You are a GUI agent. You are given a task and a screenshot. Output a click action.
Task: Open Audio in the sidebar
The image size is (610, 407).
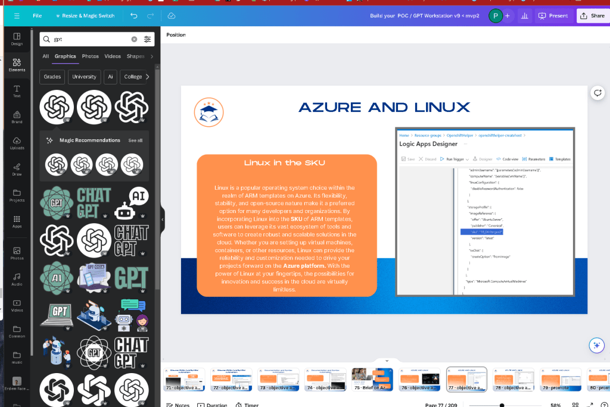pyautogui.click(x=17, y=280)
